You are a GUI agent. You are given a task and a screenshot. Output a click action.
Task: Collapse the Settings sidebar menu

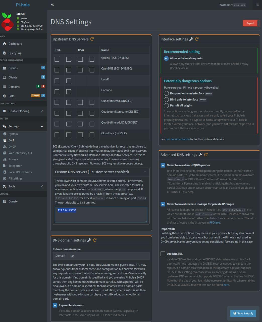[23, 126]
